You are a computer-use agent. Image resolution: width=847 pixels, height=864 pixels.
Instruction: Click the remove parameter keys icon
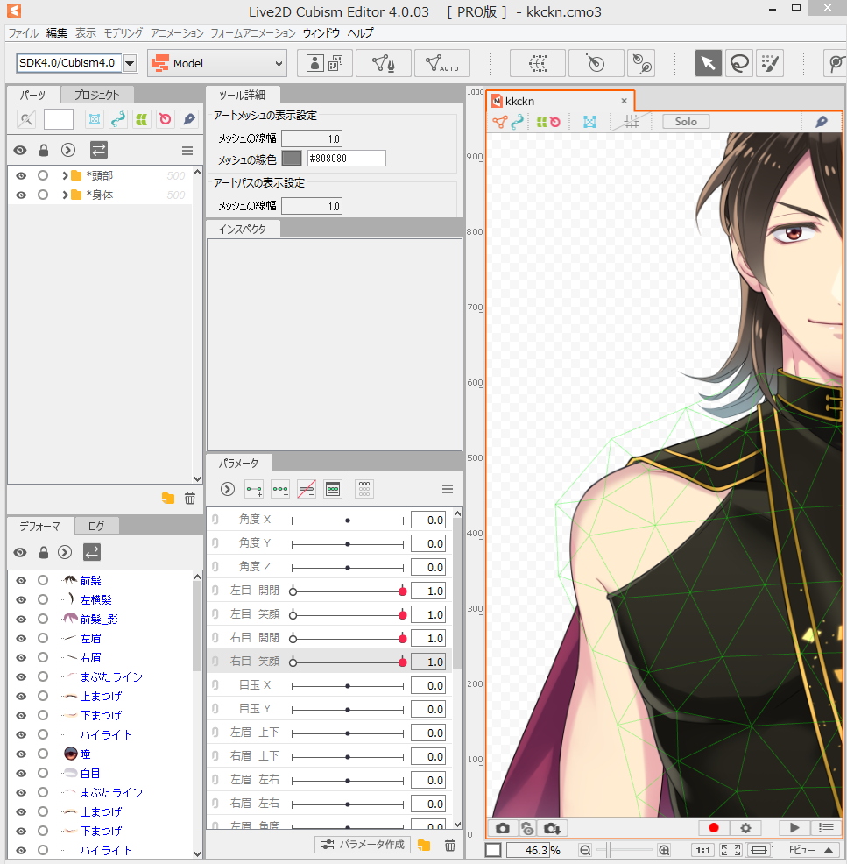[307, 489]
